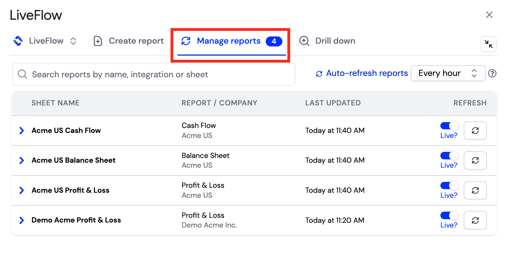The width and height of the screenshot is (508, 272).
Task: Select the Demo Acme Profit & Loss sheet name
Action: click(x=76, y=220)
